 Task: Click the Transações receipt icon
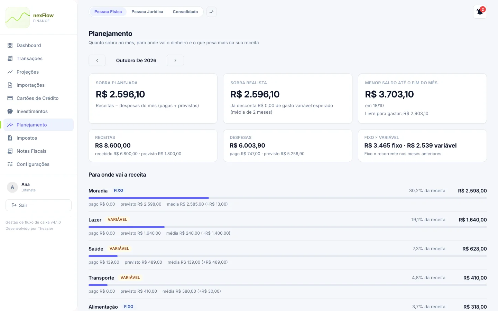[x=10, y=58]
